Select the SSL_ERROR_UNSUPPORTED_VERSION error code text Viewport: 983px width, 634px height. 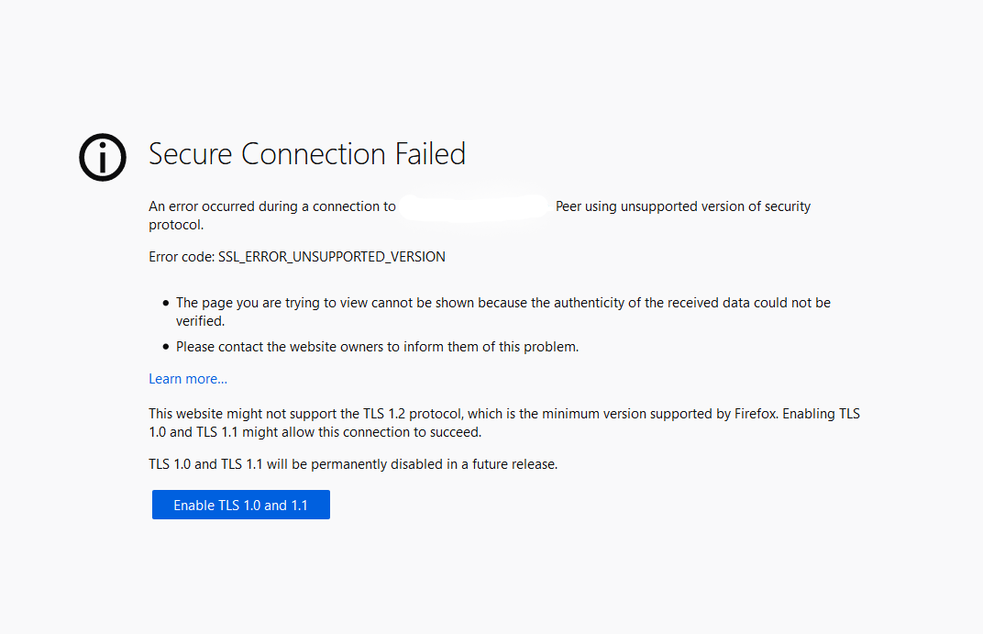[x=331, y=256]
